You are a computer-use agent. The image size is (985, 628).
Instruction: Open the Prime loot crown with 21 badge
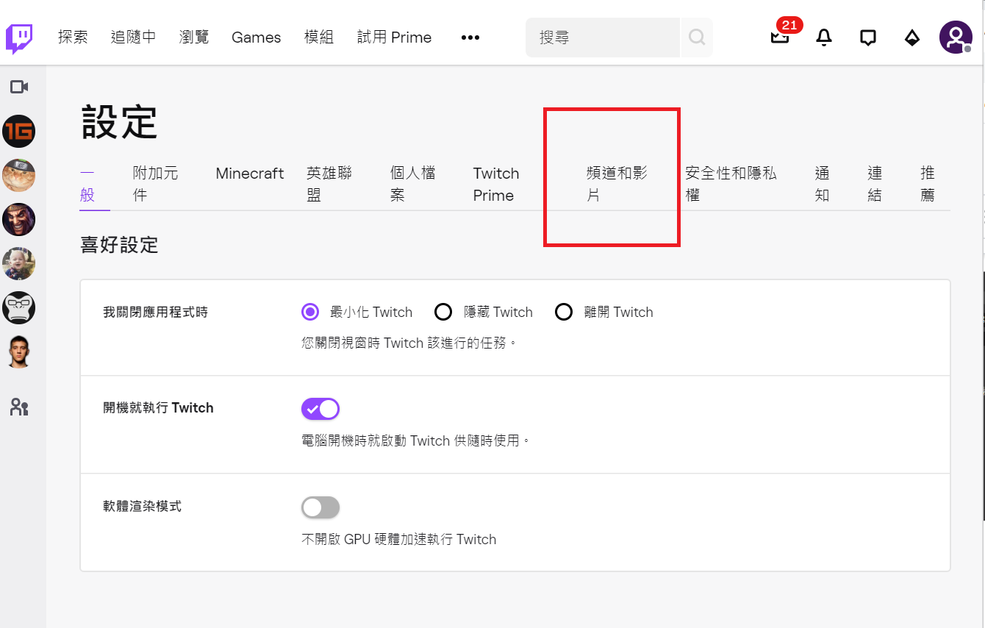pyautogui.click(x=780, y=37)
